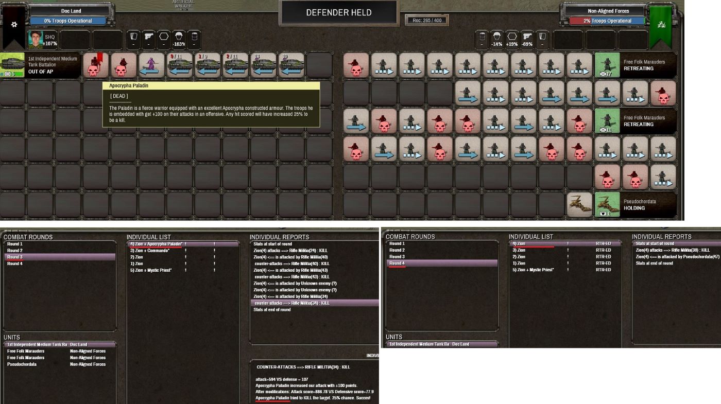Click the 0% Troops Operational bar
The image size is (721, 404).
click(68, 21)
